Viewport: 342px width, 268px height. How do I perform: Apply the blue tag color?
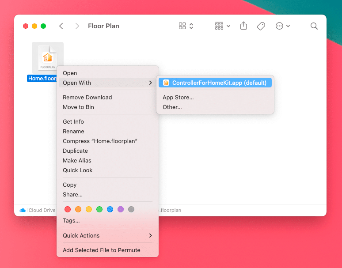(x=110, y=209)
